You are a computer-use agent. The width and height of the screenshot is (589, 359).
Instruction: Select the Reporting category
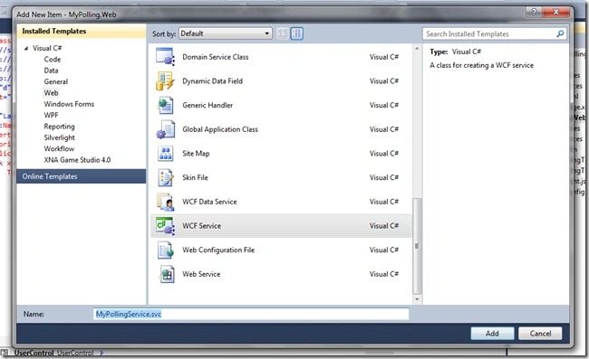[59, 127]
